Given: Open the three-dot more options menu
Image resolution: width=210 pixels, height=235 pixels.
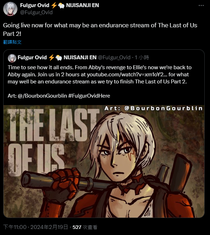Looking at the screenshot, I should pyautogui.click(x=201, y=6).
